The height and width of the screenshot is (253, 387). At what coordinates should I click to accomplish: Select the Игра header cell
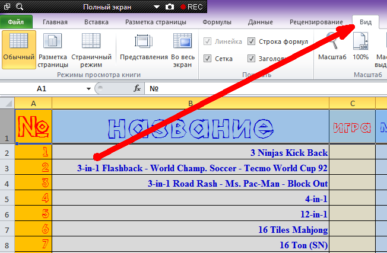pyautogui.click(x=352, y=126)
